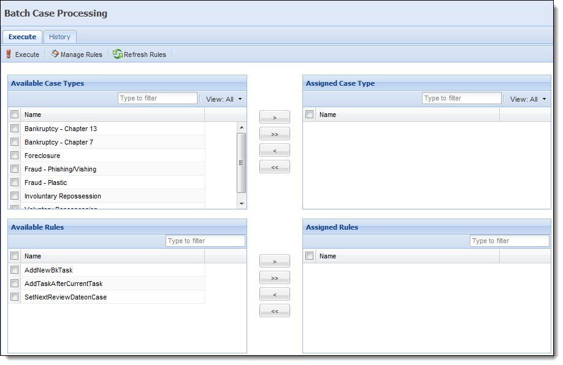Click the red exclamation Execute icon

tap(9, 54)
